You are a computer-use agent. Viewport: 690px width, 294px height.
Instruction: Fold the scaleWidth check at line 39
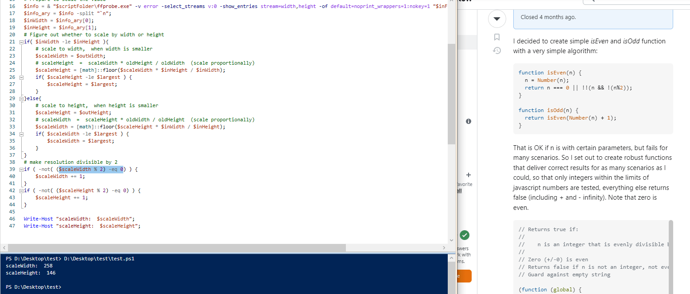tap(21, 169)
